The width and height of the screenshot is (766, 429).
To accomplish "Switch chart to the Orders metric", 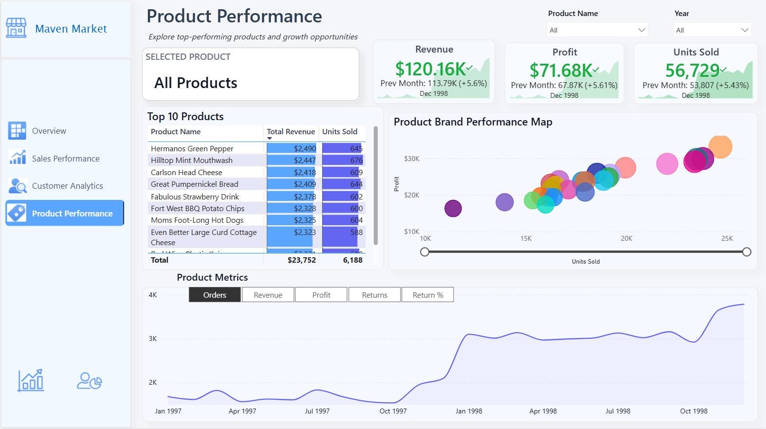I will point(215,295).
